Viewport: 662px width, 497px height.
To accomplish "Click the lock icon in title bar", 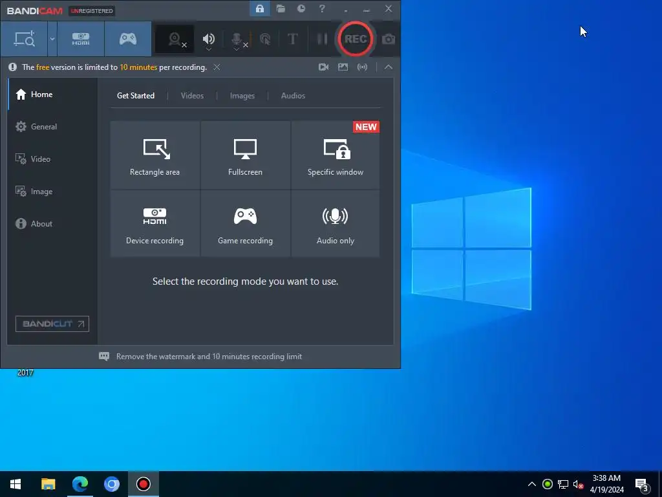I will 260,9.
